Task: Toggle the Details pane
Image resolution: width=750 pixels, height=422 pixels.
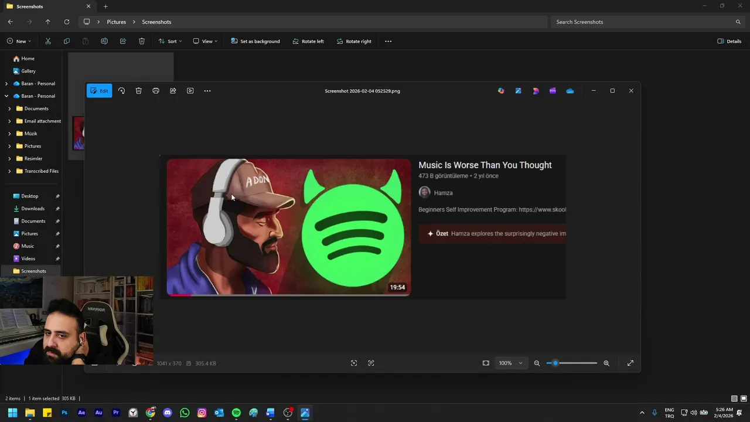Action: 729,42
